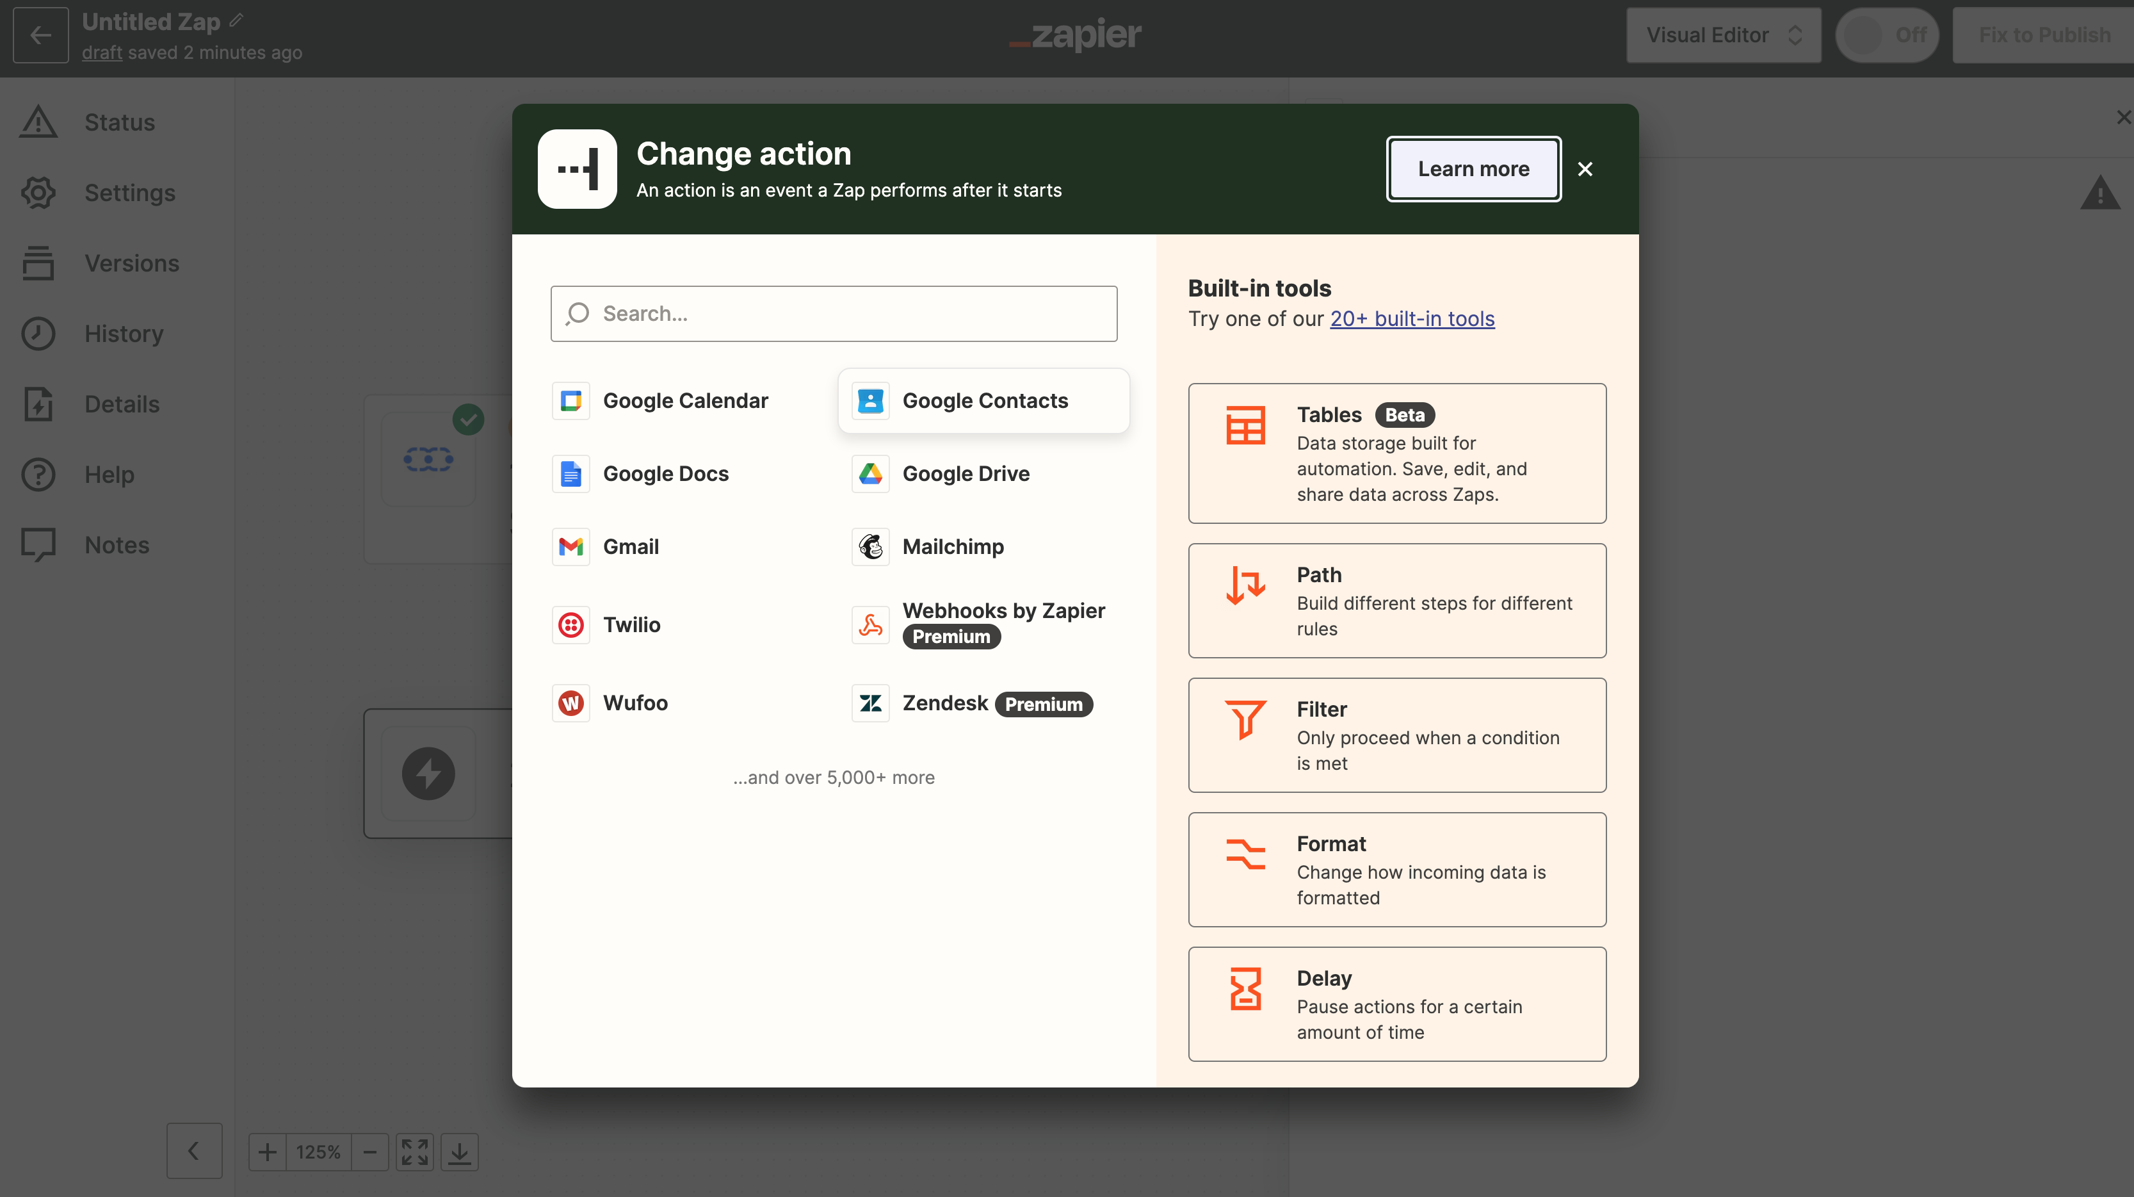Click the Zapier logo in header
The height and width of the screenshot is (1197, 2134).
1074,35
